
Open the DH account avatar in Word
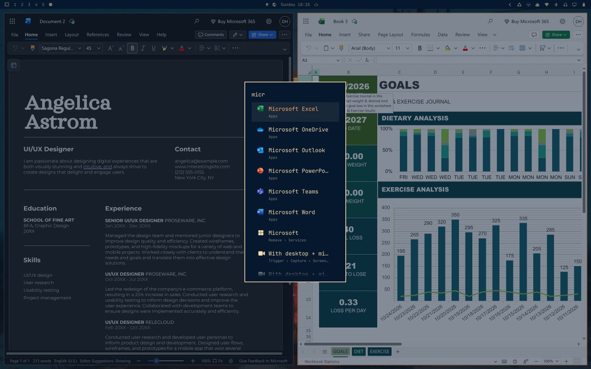[285, 21]
